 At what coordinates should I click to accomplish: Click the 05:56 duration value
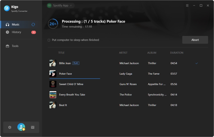tap(174, 84)
